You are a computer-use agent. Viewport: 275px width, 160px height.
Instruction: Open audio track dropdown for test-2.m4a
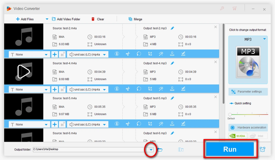[x=88, y=54]
